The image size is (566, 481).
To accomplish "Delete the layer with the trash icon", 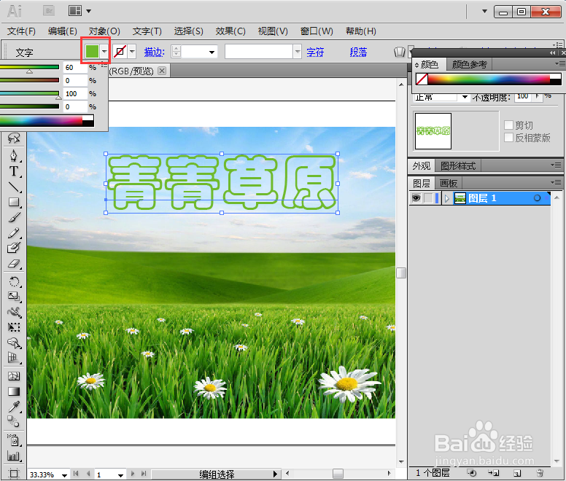I will (540, 473).
